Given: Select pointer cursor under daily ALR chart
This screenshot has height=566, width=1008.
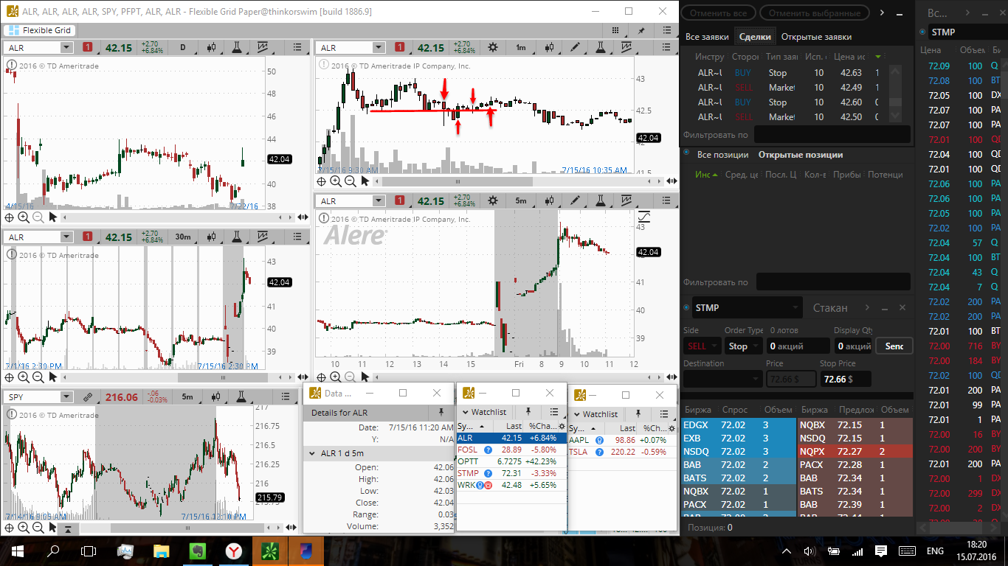Looking at the screenshot, I should (x=53, y=217).
